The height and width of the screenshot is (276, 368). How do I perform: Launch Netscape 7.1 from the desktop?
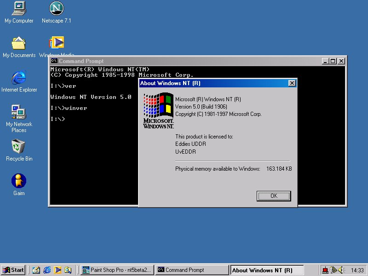pos(56,9)
